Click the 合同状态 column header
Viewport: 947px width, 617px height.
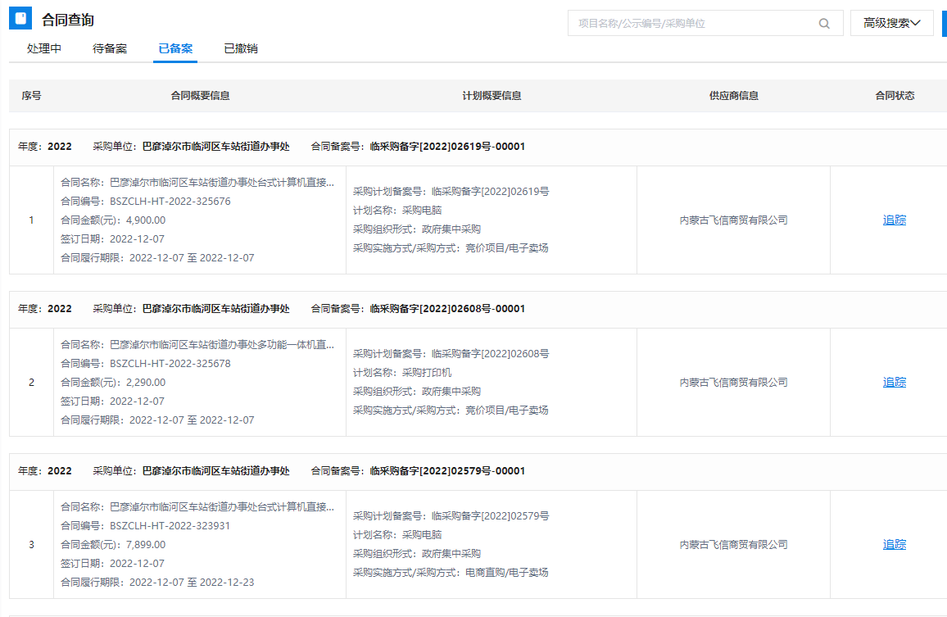pyautogui.click(x=895, y=96)
